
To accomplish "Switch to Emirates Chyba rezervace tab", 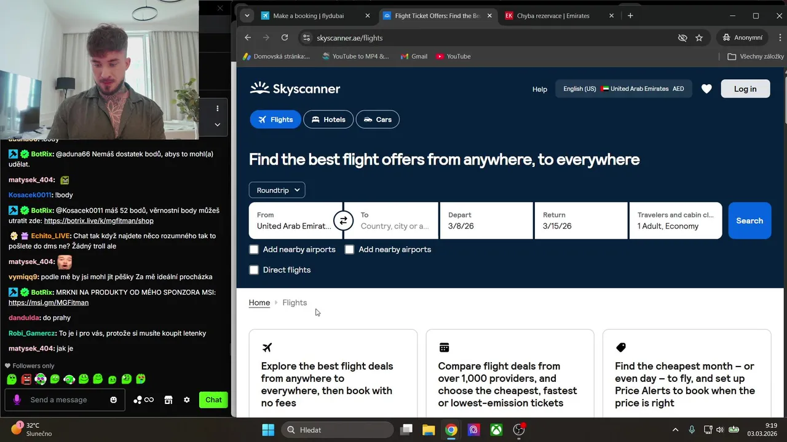I will tap(560, 15).
